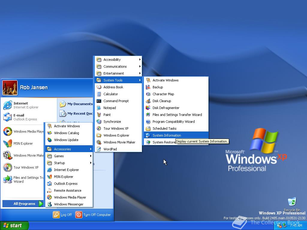This screenshot has height=230, width=307.
Task: Click the Internet Explorer icon in pinned list
Action: (x=7, y=105)
